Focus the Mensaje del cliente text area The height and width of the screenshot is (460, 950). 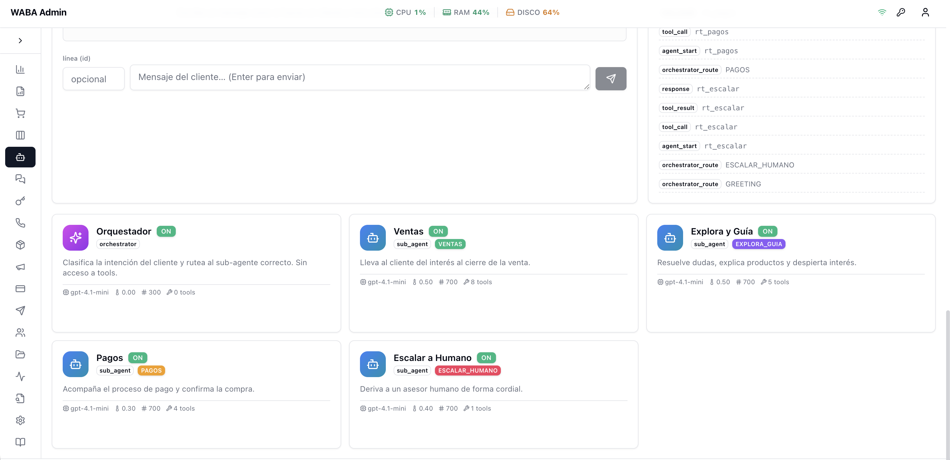360,77
